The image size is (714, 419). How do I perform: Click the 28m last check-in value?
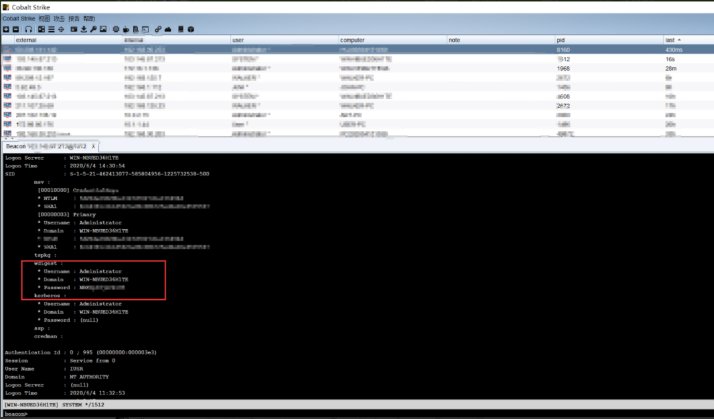[x=671, y=68]
